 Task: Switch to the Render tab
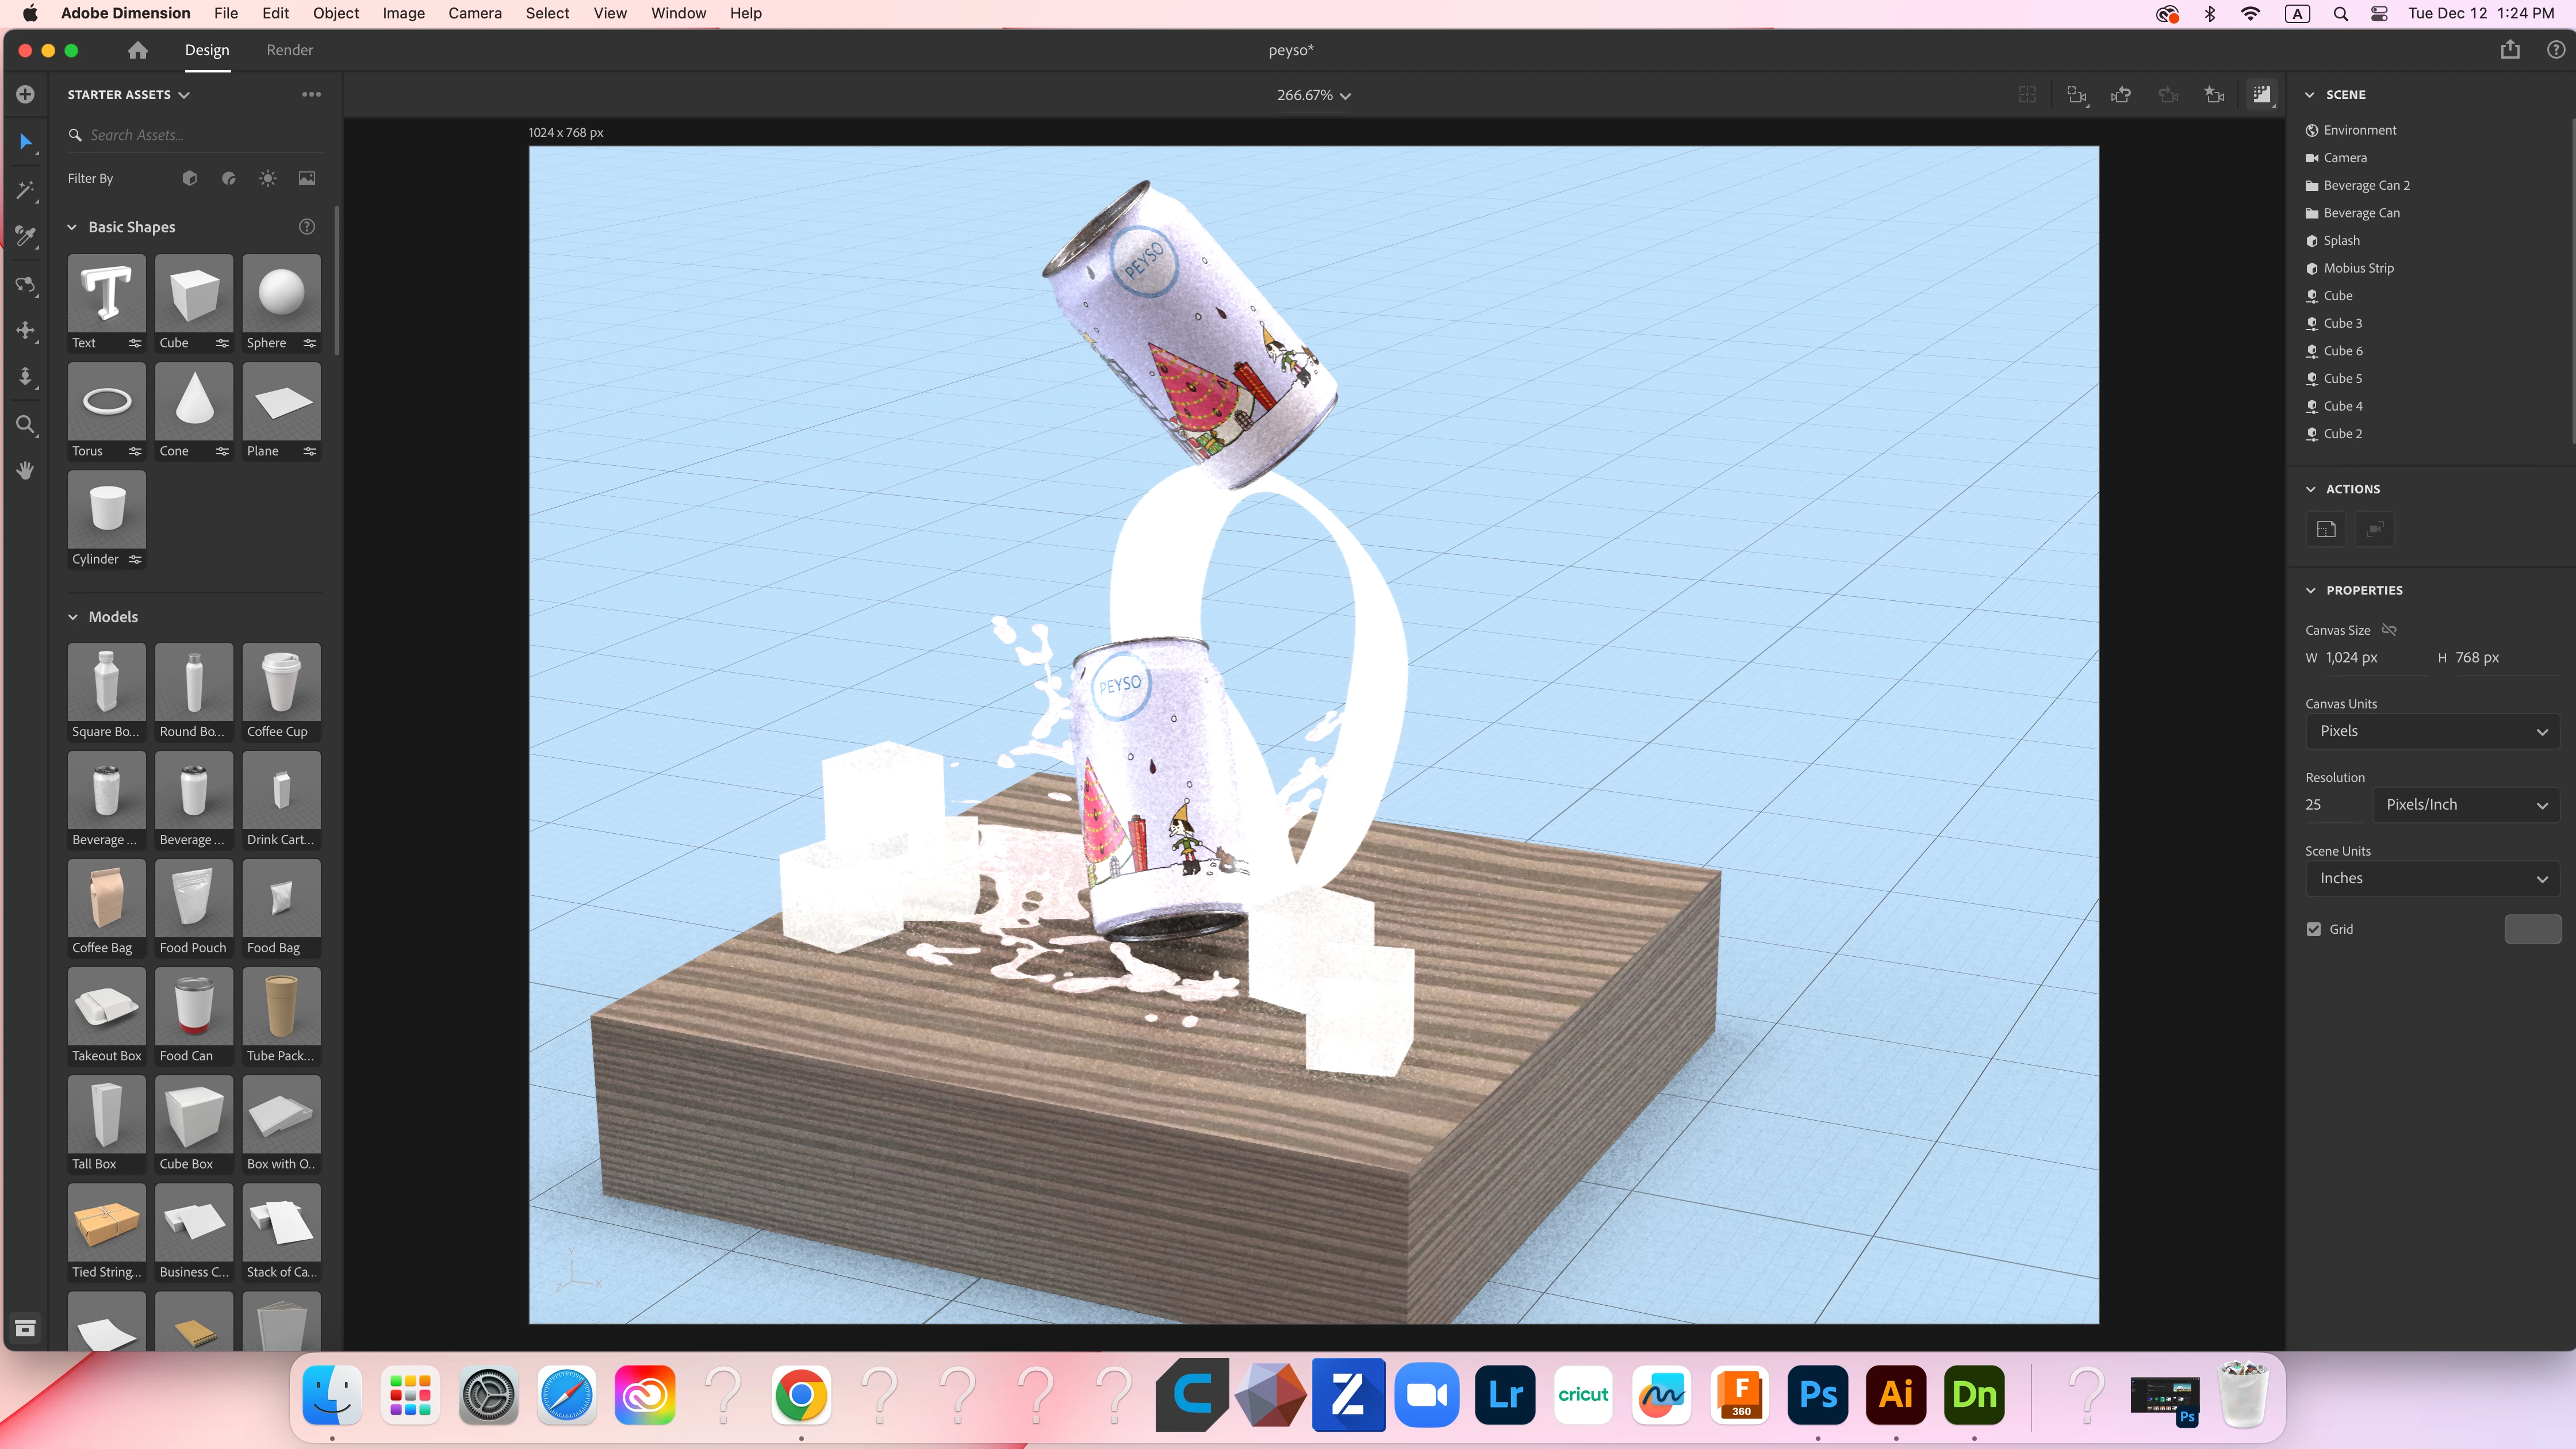(x=289, y=50)
